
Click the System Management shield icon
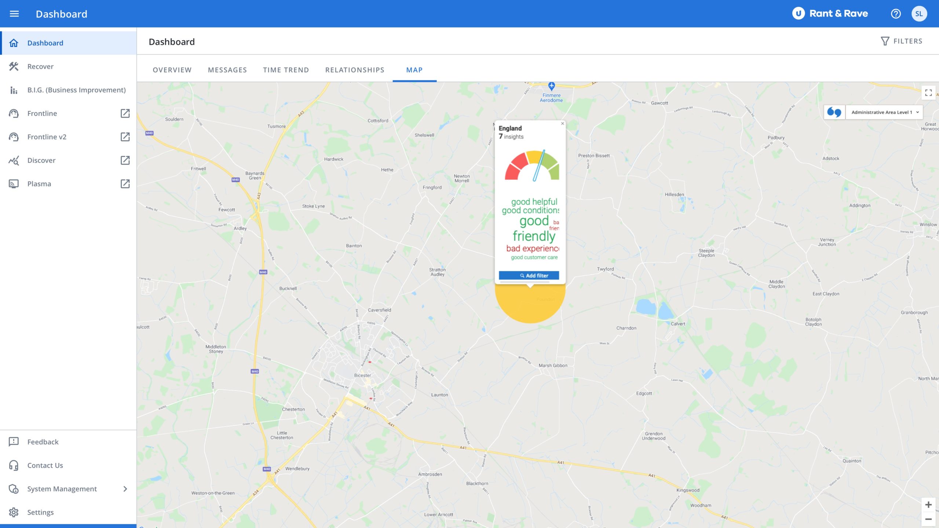pyautogui.click(x=14, y=489)
